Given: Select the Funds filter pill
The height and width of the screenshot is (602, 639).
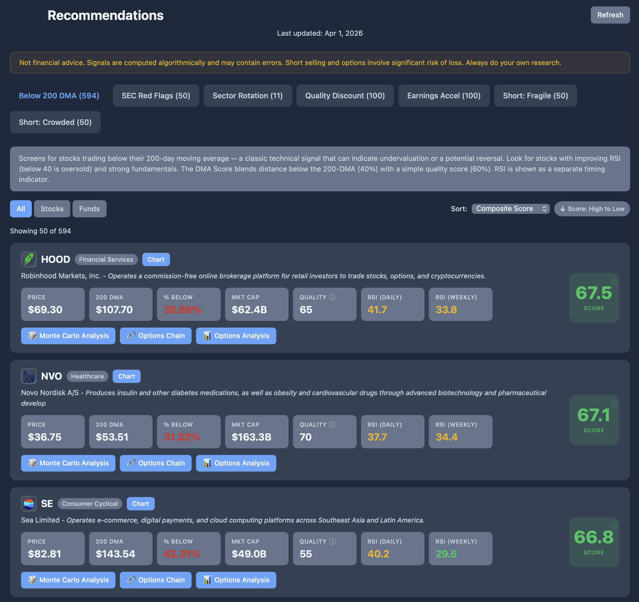Looking at the screenshot, I should pyautogui.click(x=89, y=209).
